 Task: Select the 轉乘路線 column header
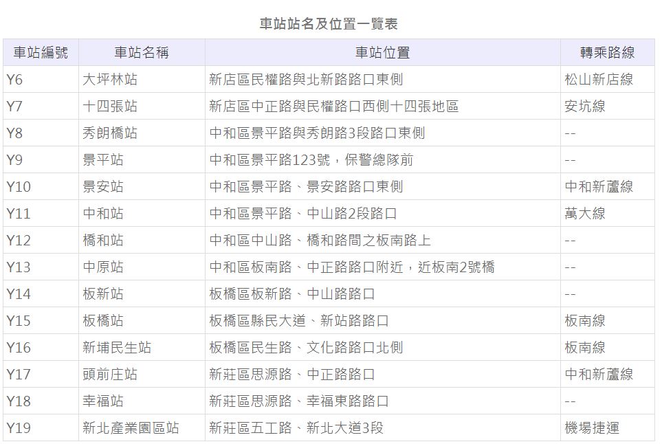pyautogui.click(x=607, y=52)
